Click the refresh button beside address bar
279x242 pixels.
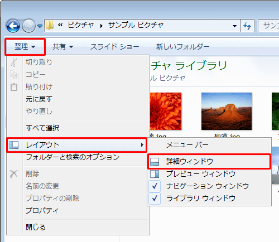click(x=247, y=26)
